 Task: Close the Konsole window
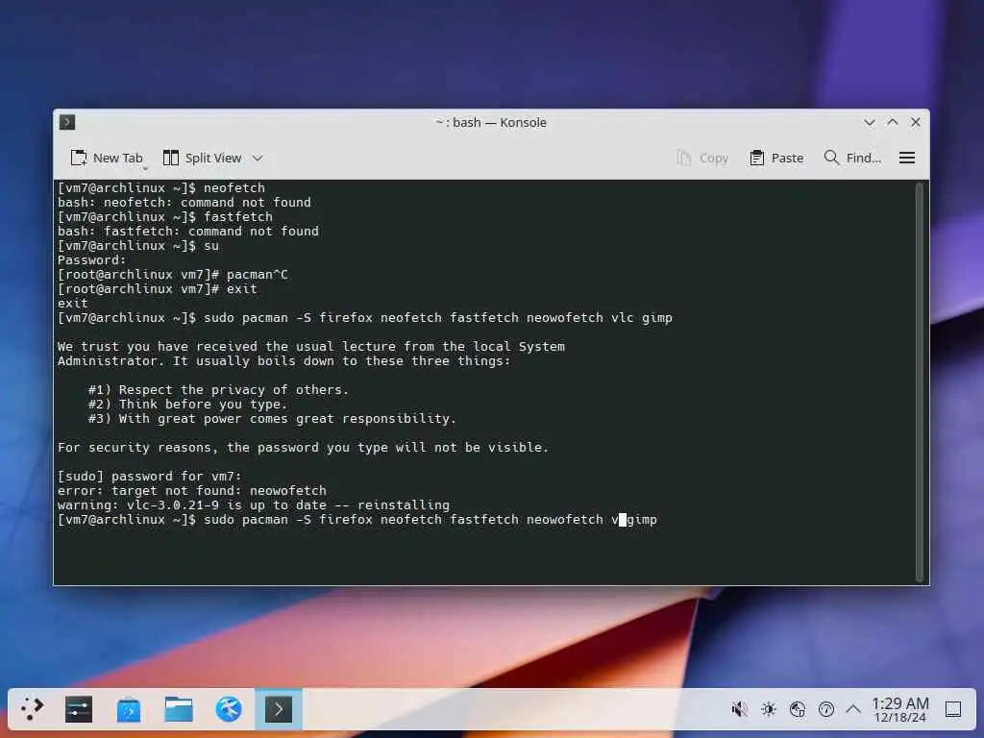pos(916,122)
